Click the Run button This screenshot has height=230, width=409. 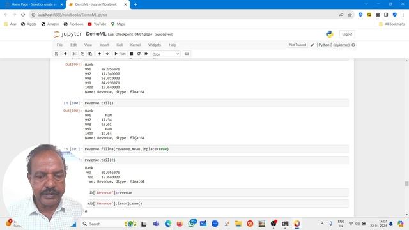tap(120, 54)
